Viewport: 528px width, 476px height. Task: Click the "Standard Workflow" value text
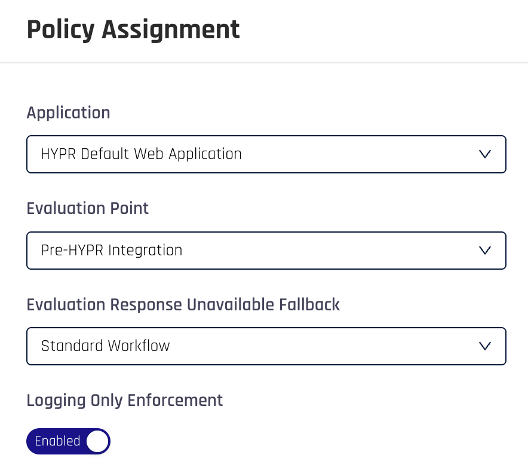(x=106, y=346)
